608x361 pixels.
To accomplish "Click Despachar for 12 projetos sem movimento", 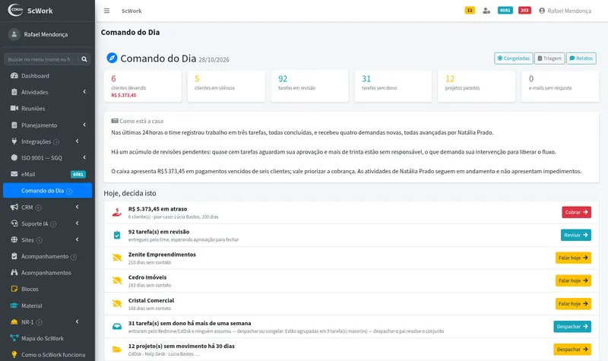I will [x=572, y=350].
